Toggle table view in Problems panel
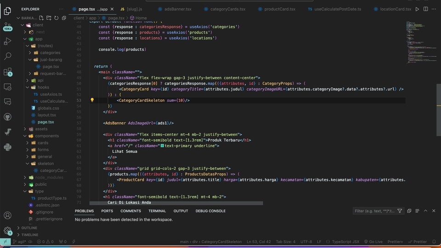 [x=417, y=211]
